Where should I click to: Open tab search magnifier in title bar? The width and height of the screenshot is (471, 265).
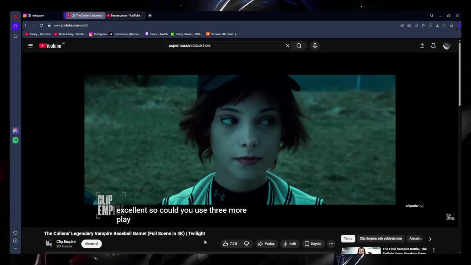(432, 15)
